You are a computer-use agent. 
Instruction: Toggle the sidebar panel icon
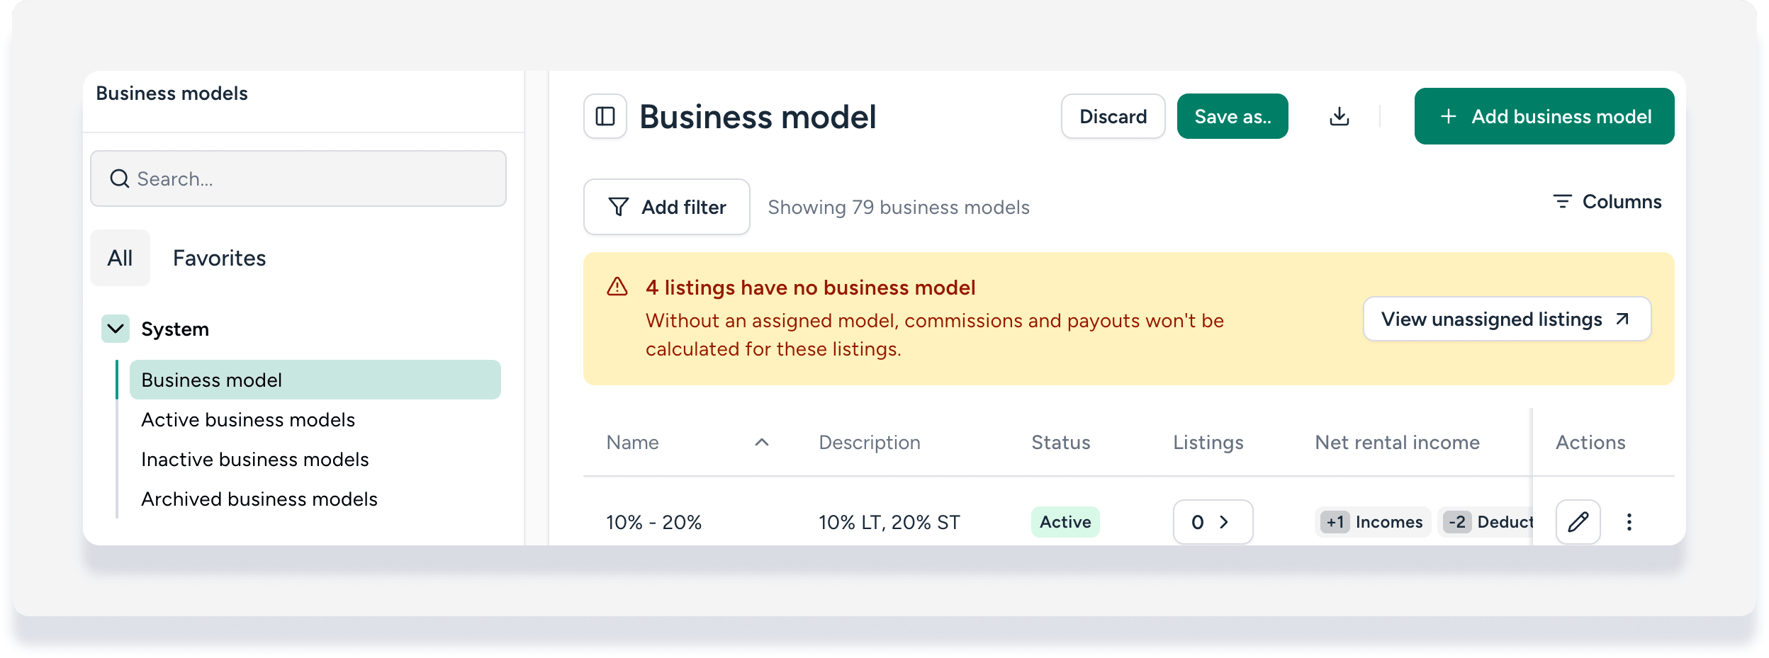tap(605, 116)
